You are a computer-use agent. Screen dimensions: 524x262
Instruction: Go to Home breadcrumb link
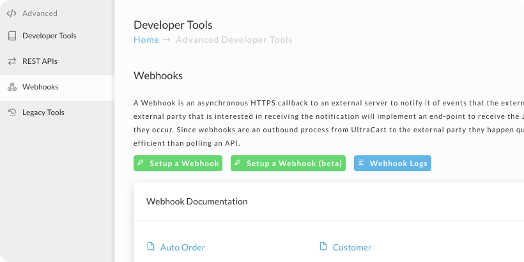(146, 40)
